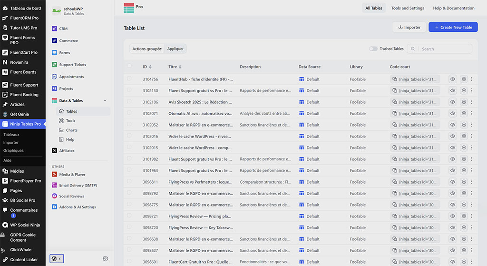The image size is (487, 266).
Task: Open the Media & Player icon
Action: pyautogui.click(x=54, y=174)
